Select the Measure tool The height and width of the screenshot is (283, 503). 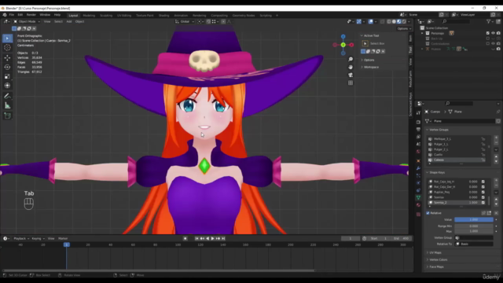pos(7,105)
